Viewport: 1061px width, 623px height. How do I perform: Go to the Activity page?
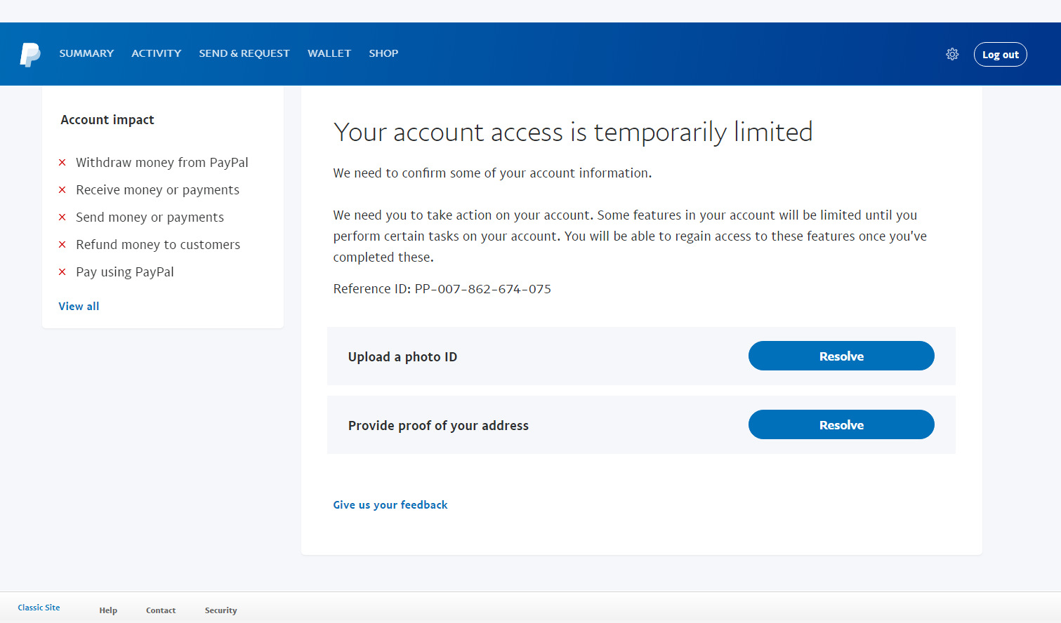coord(156,53)
